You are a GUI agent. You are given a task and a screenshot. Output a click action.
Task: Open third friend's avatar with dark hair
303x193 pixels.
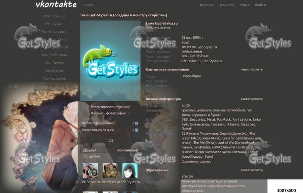coord(130,171)
